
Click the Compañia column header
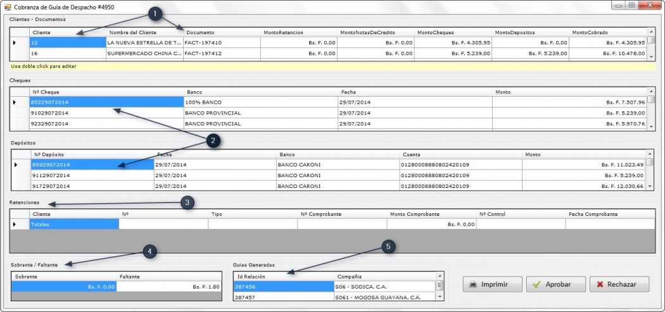[x=384, y=277]
